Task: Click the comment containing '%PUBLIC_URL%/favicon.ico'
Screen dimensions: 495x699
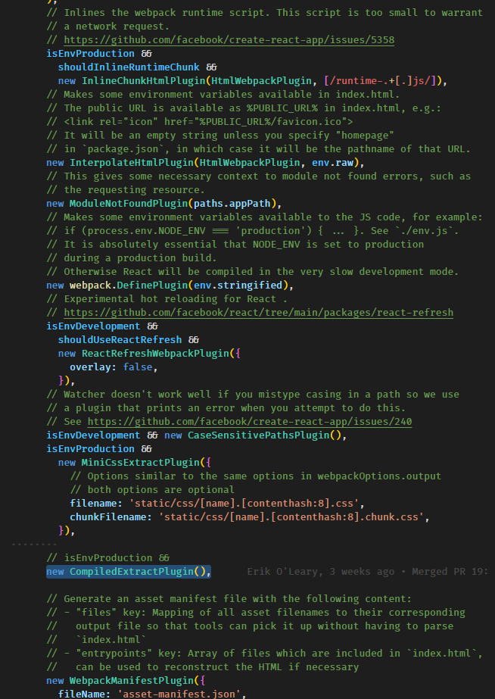Action: (200, 121)
